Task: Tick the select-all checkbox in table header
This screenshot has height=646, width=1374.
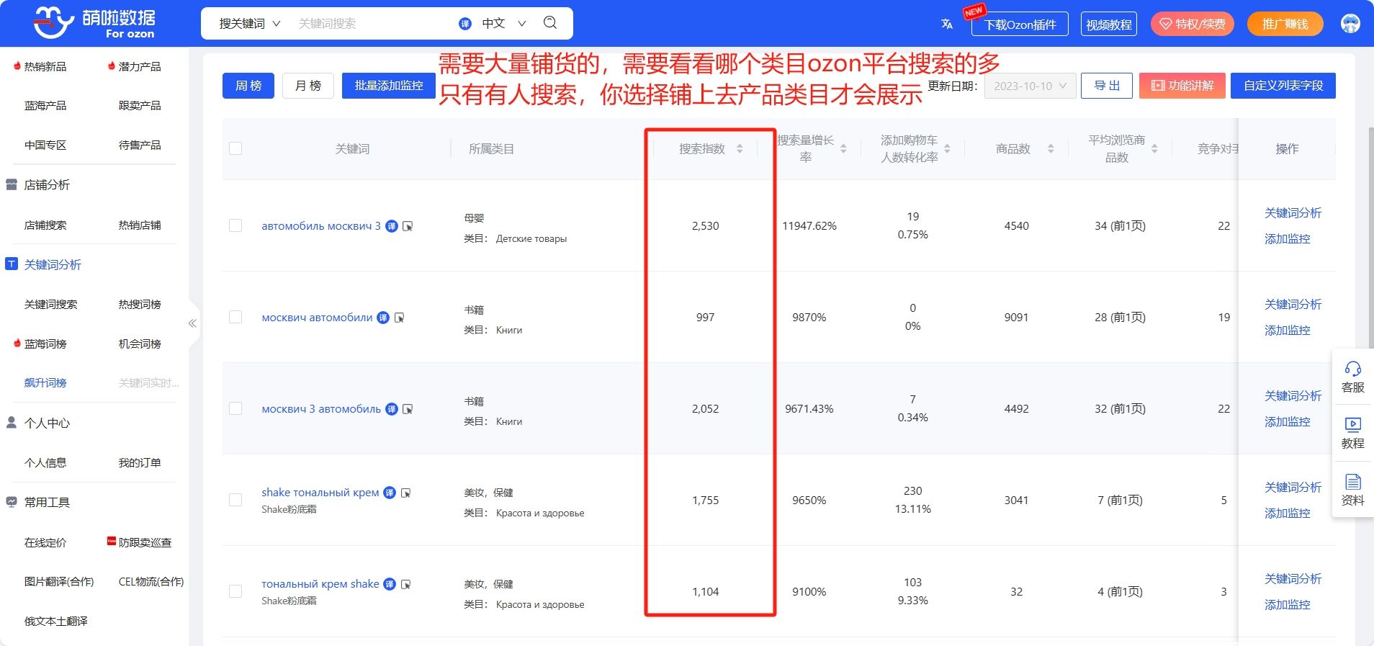Action: (235, 148)
